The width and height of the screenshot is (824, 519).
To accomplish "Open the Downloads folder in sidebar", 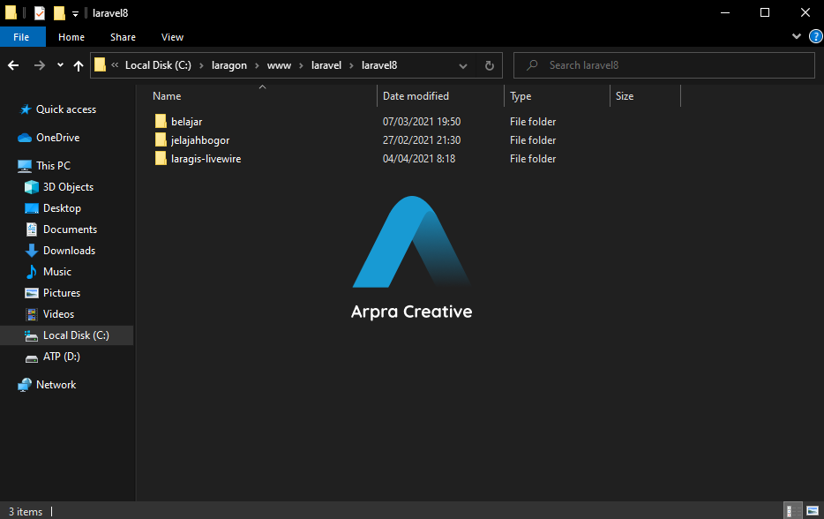I will (x=69, y=251).
